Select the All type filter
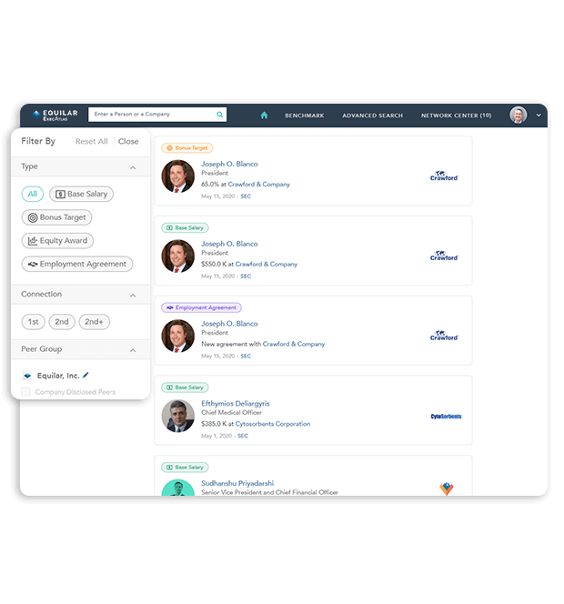Screen dimensions: 564x604 tap(33, 194)
